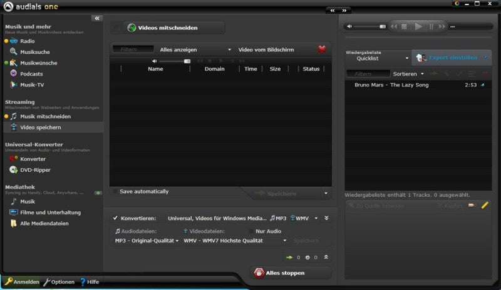
Task: Enable the Save automatically checkbox
Action: click(x=115, y=191)
